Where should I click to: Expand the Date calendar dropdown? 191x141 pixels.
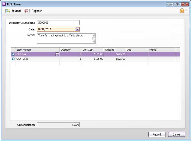click(77, 29)
